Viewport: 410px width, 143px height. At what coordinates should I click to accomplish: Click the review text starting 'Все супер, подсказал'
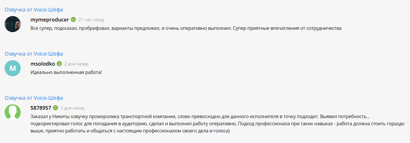pos(186,28)
